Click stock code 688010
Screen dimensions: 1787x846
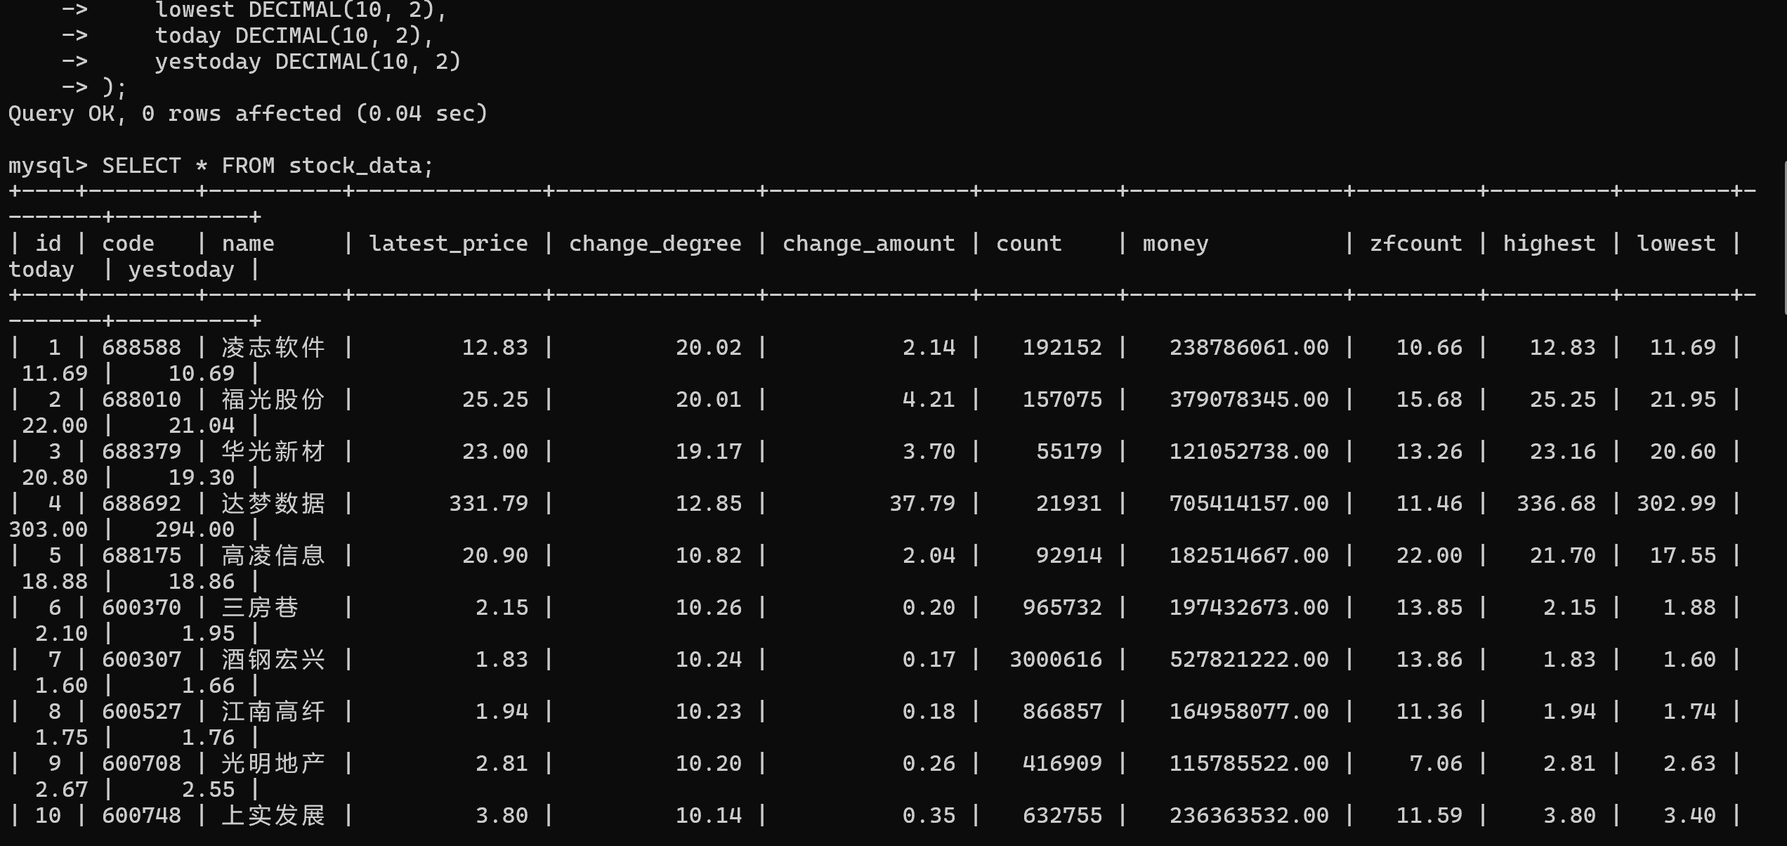[x=141, y=399]
